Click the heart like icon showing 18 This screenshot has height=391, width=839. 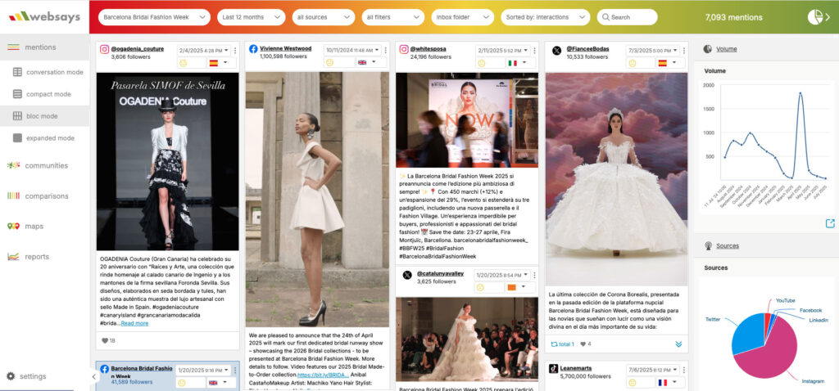point(104,340)
